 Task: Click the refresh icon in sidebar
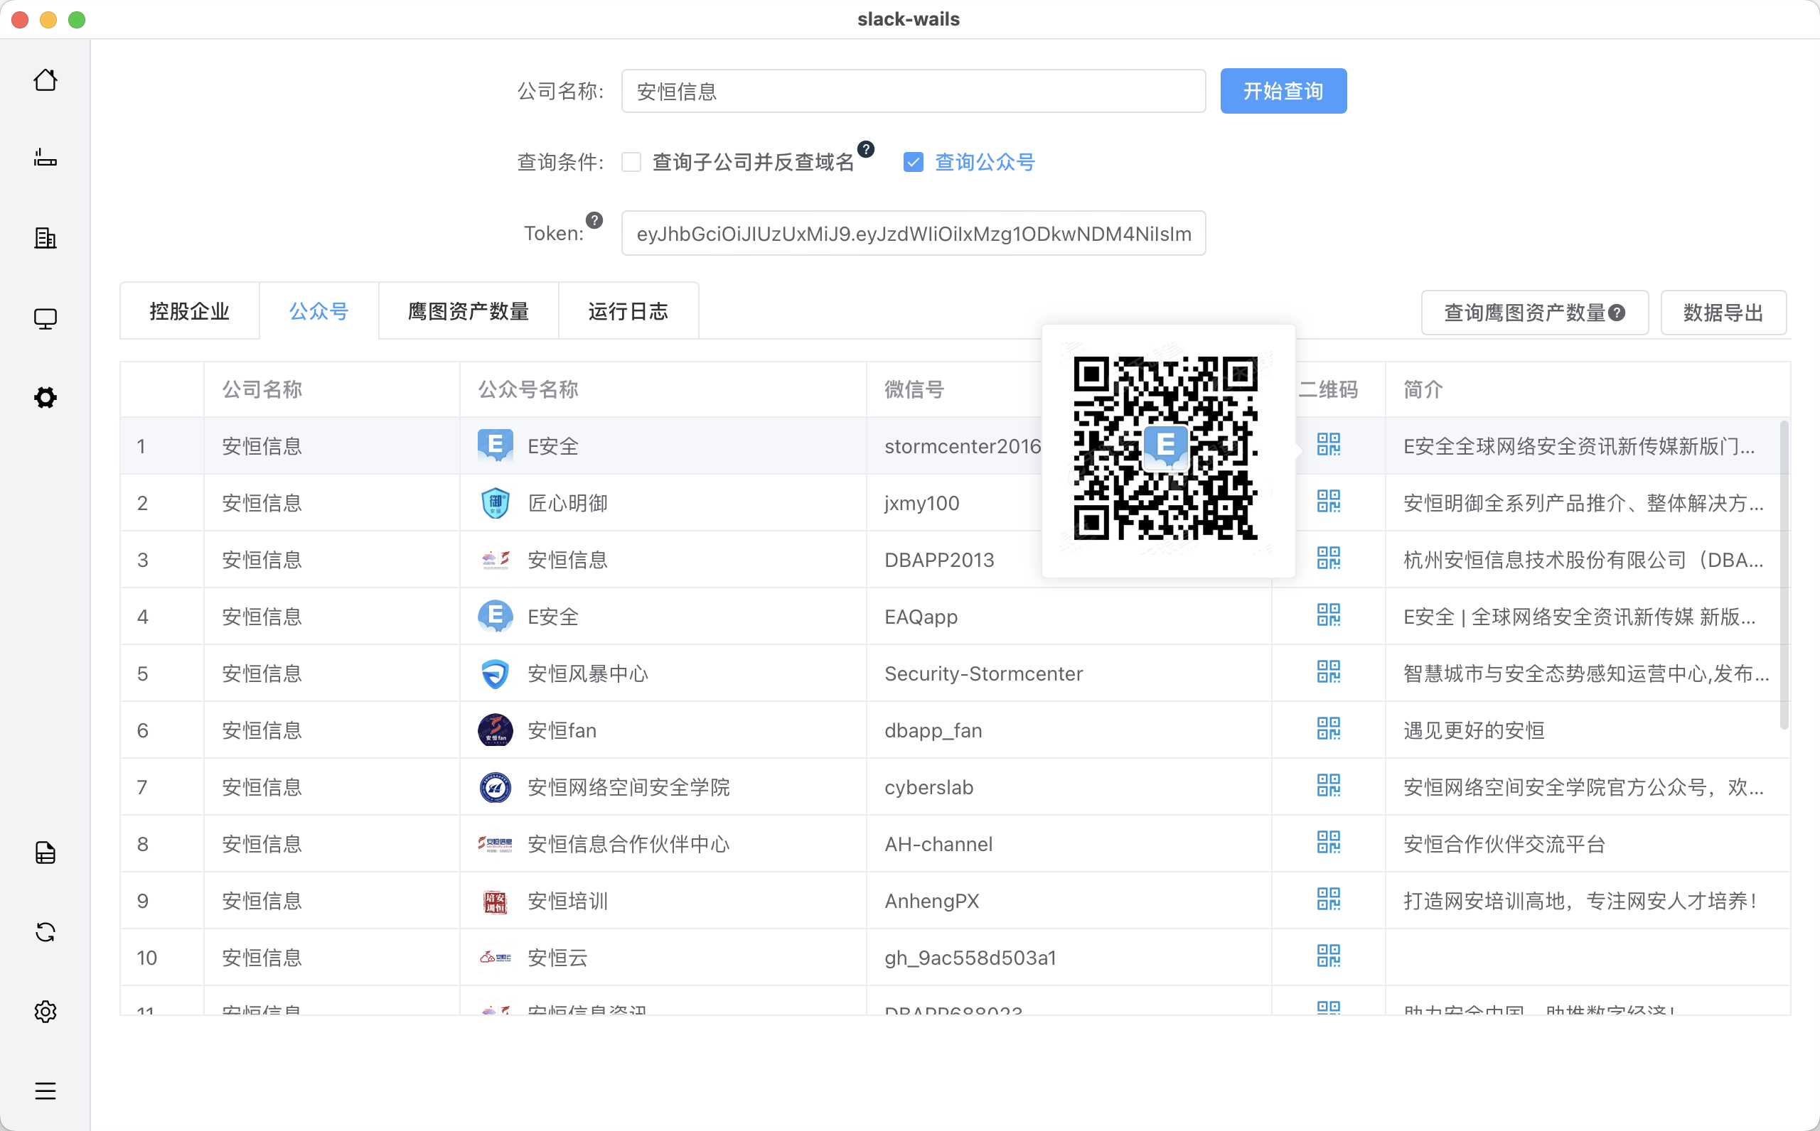click(x=45, y=932)
